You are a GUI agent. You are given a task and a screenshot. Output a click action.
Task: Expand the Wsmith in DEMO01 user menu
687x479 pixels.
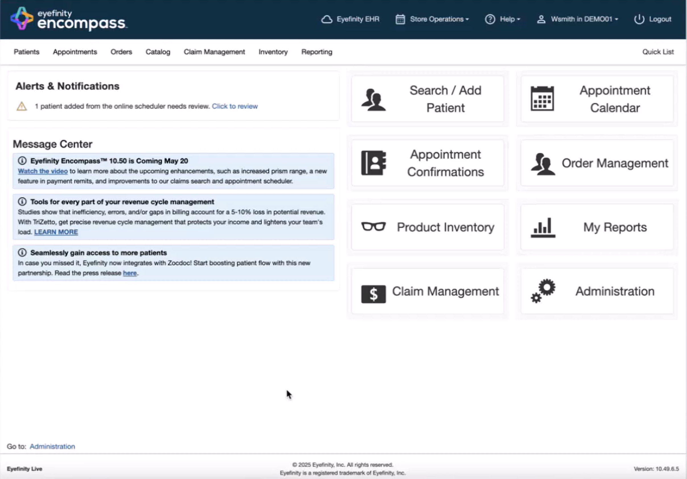point(577,19)
